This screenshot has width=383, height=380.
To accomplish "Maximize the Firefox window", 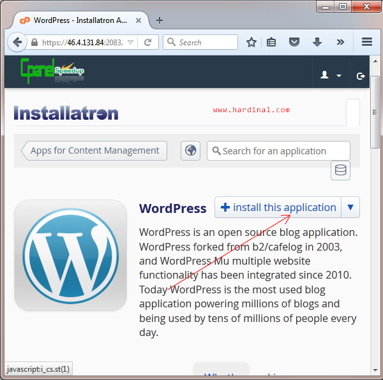I will click(x=343, y=6).
